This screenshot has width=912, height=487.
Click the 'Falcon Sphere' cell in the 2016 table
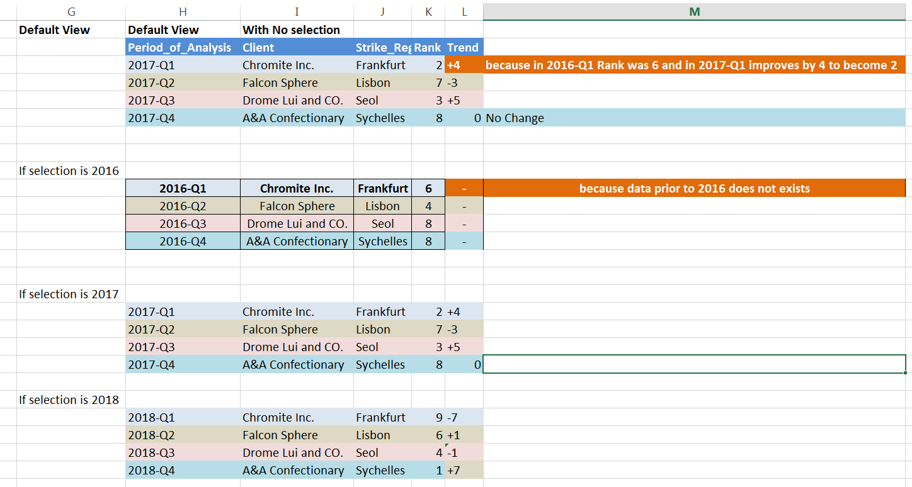[x=296, y=206]
